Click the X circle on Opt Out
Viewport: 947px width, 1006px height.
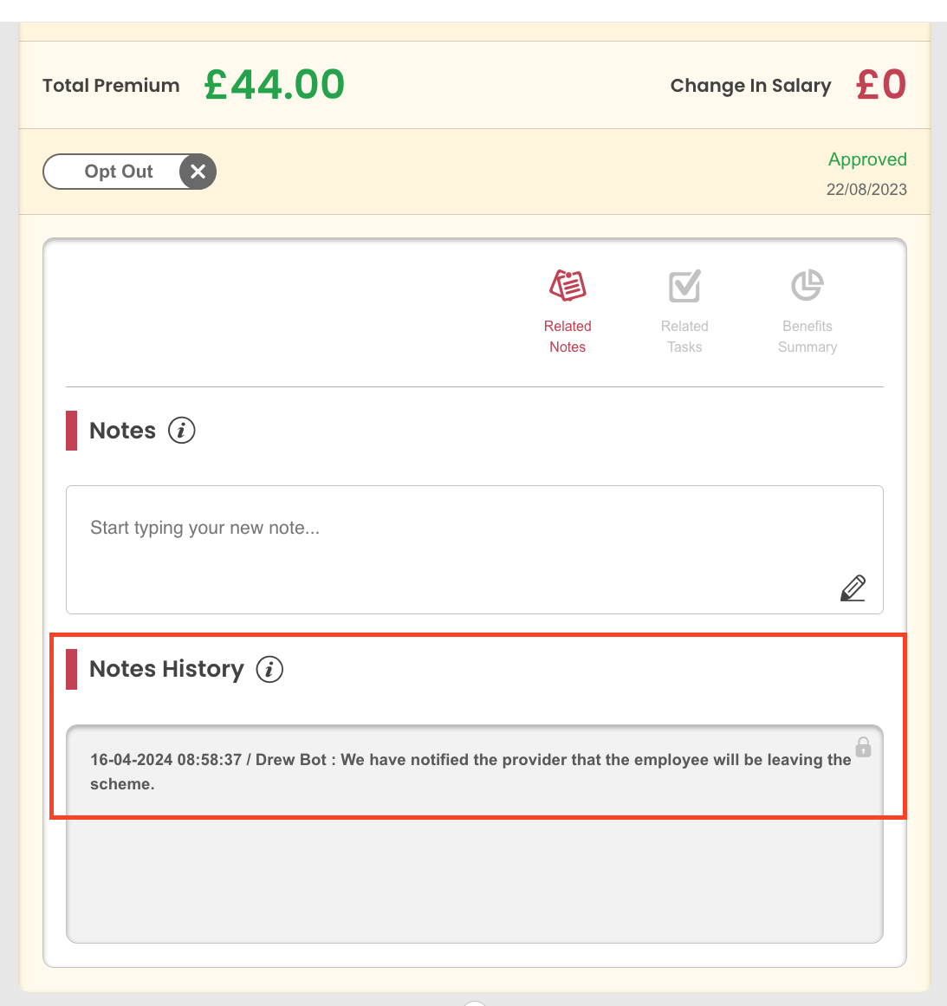[198, 172]
